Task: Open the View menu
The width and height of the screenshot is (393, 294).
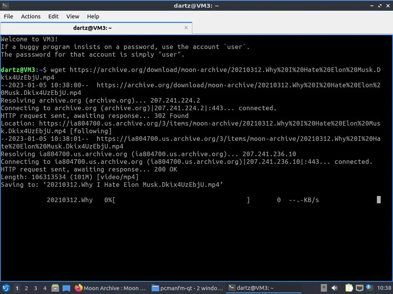Action: (73, 16)
